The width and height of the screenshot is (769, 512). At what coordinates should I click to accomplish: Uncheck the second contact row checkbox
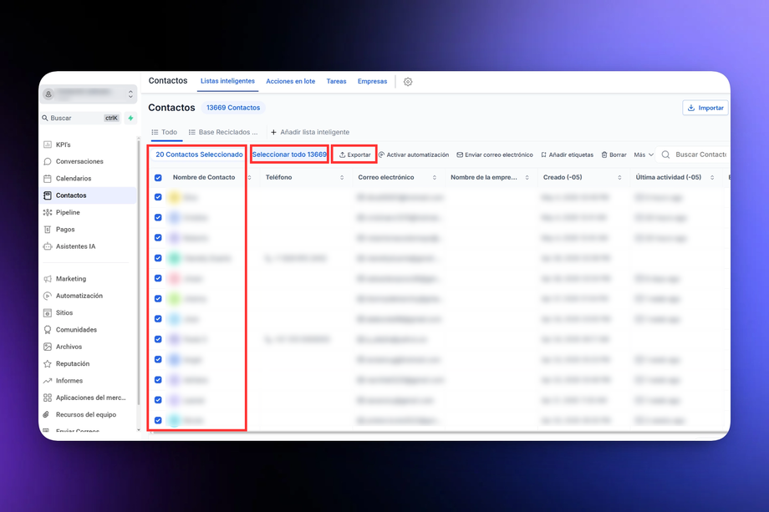pyautogui.click(x=158, y=217)
